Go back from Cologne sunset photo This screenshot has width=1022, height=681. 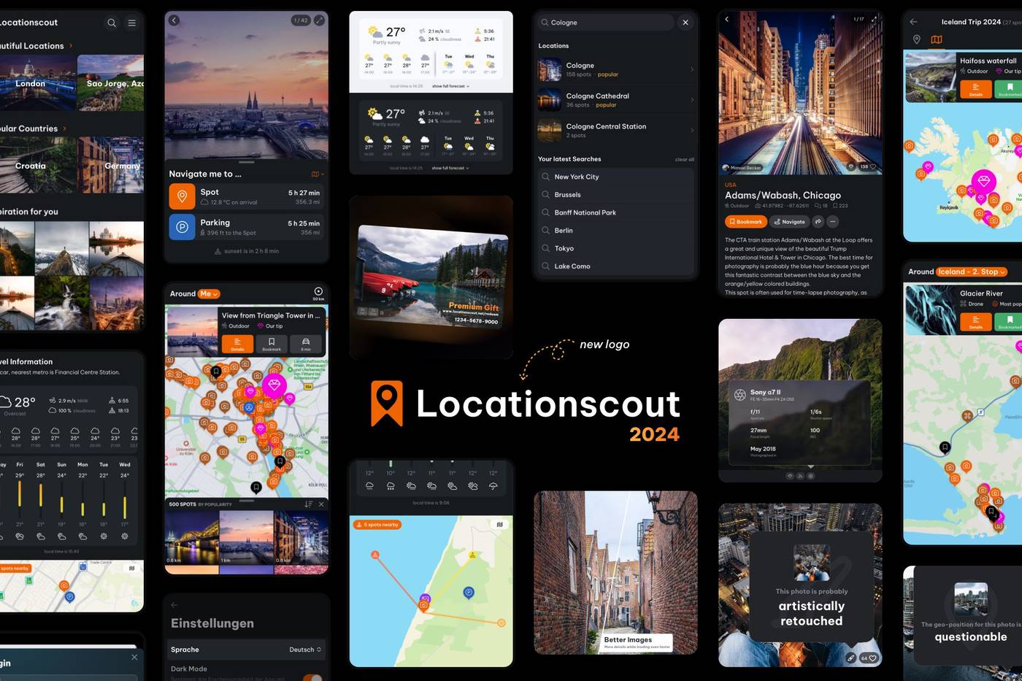tap(174, 20)
